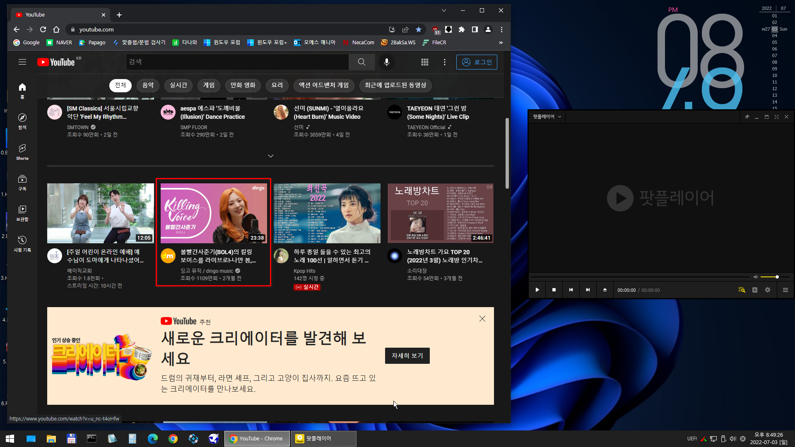This screenshot has width=795, height=447.
Task: Toggle the bookmark star for this page
Action: (419, 29)
